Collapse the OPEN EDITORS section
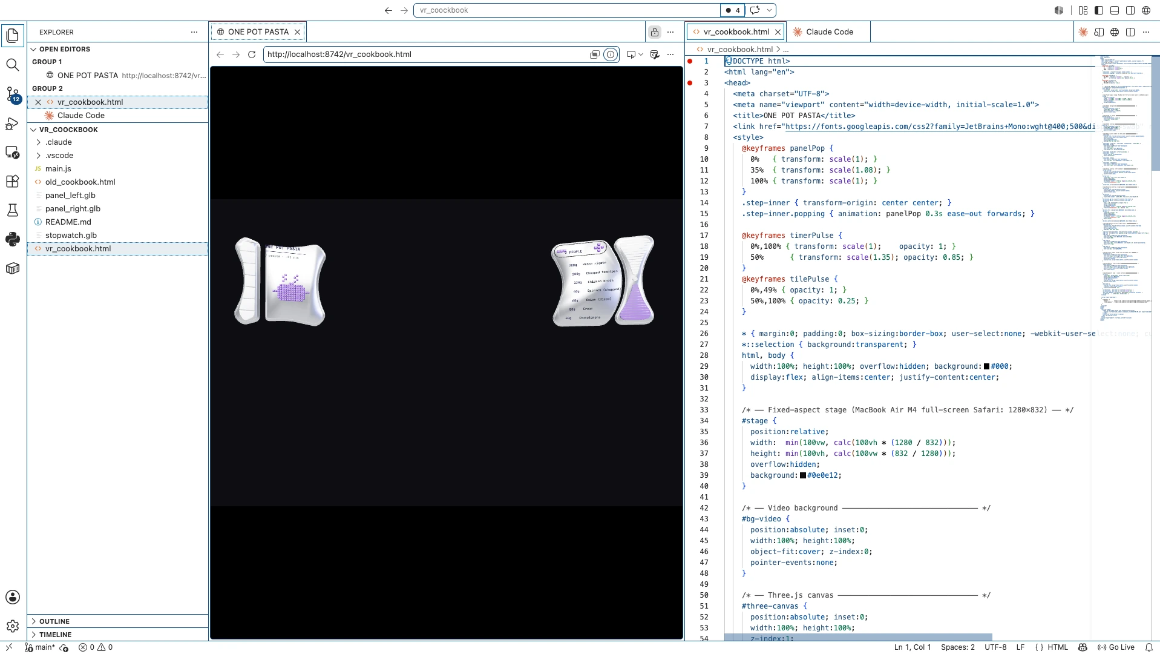The height and width of the screenshot is (654, 1160). click(118, 49)
